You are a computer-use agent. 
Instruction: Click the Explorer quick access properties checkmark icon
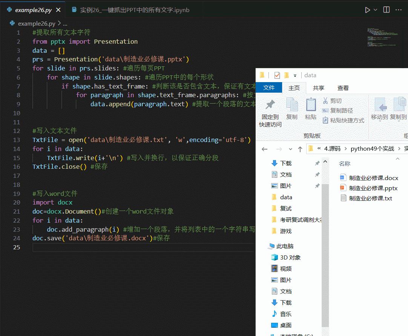pyautogui.click(x=277, y=75)
